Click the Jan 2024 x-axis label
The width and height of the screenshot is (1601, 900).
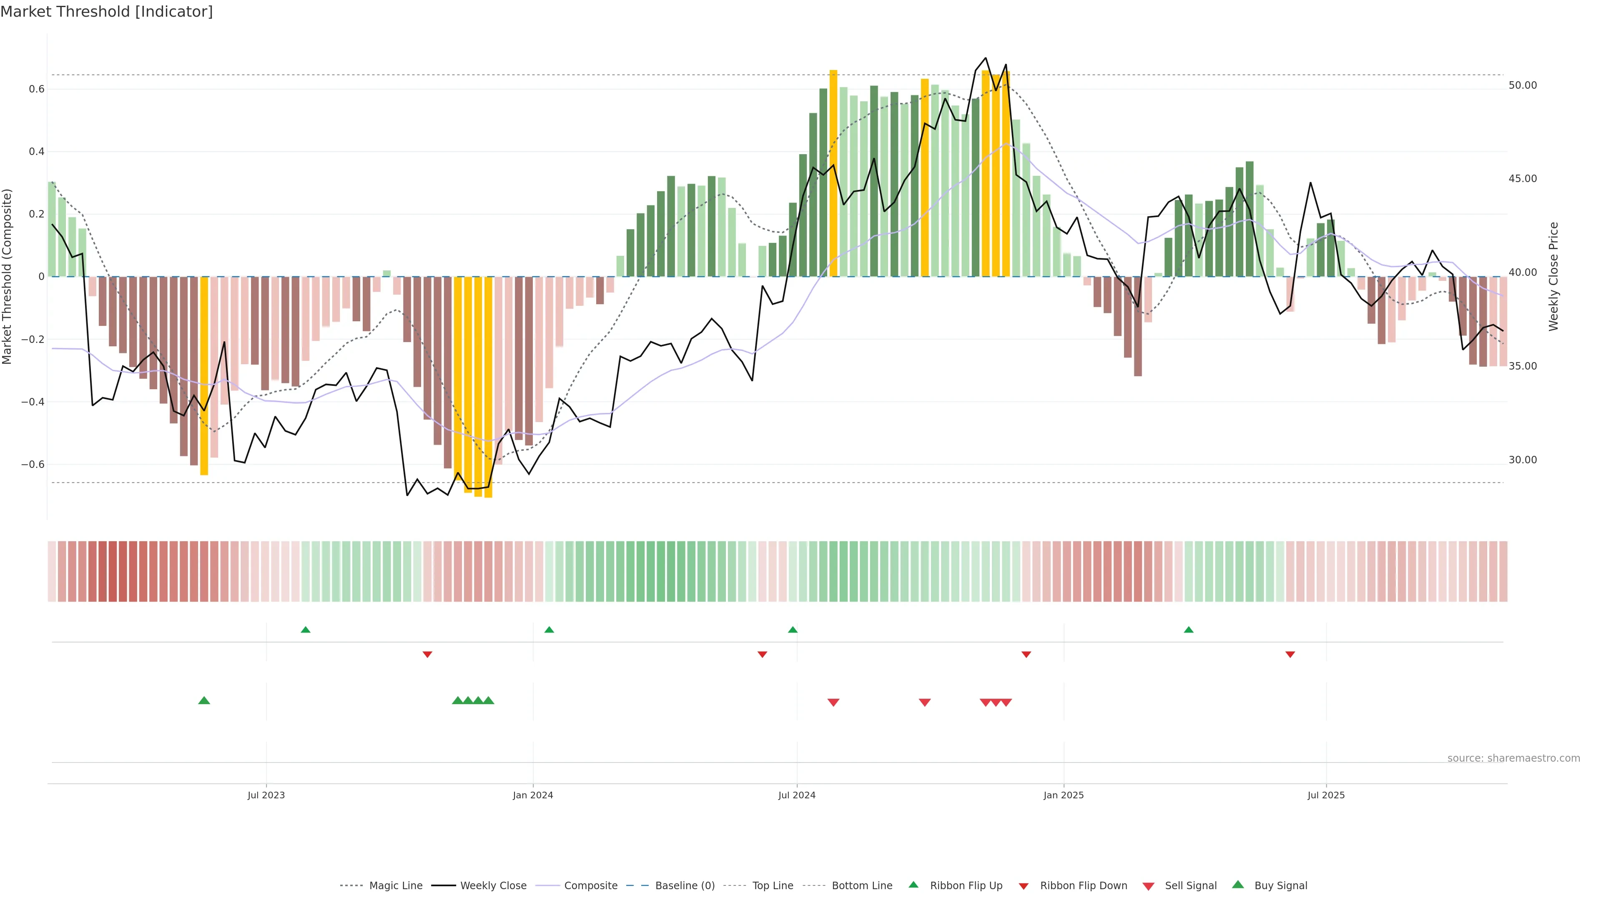pyautogui.click(x=533, y=795)
